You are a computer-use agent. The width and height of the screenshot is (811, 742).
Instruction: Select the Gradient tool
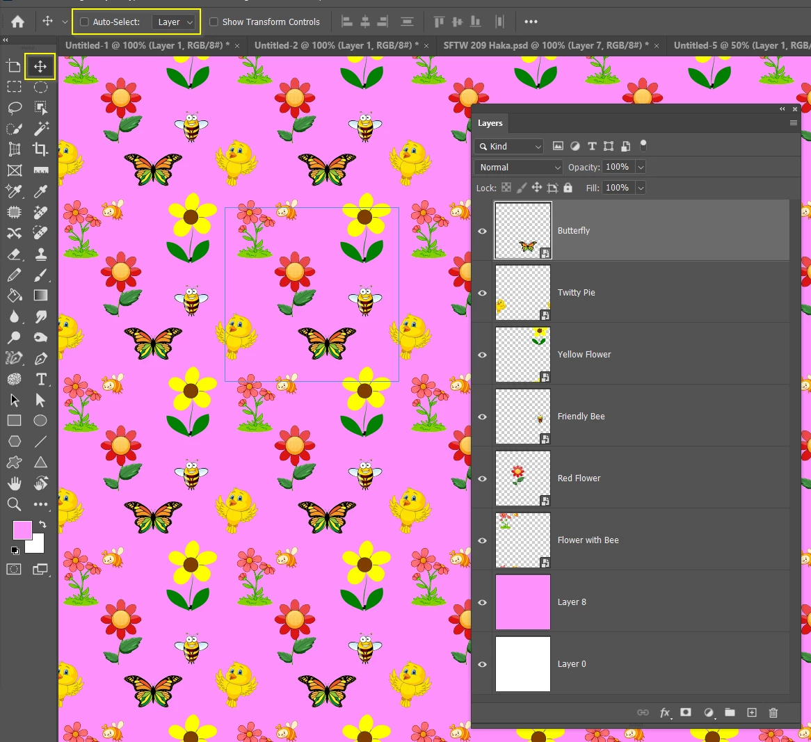tap(40, 296)
